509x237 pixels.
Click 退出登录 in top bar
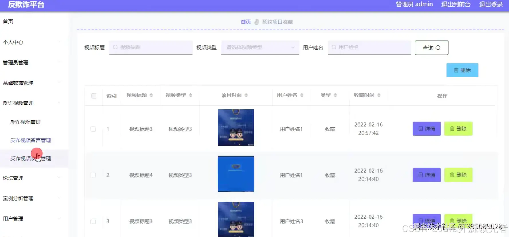coord(491,4)
